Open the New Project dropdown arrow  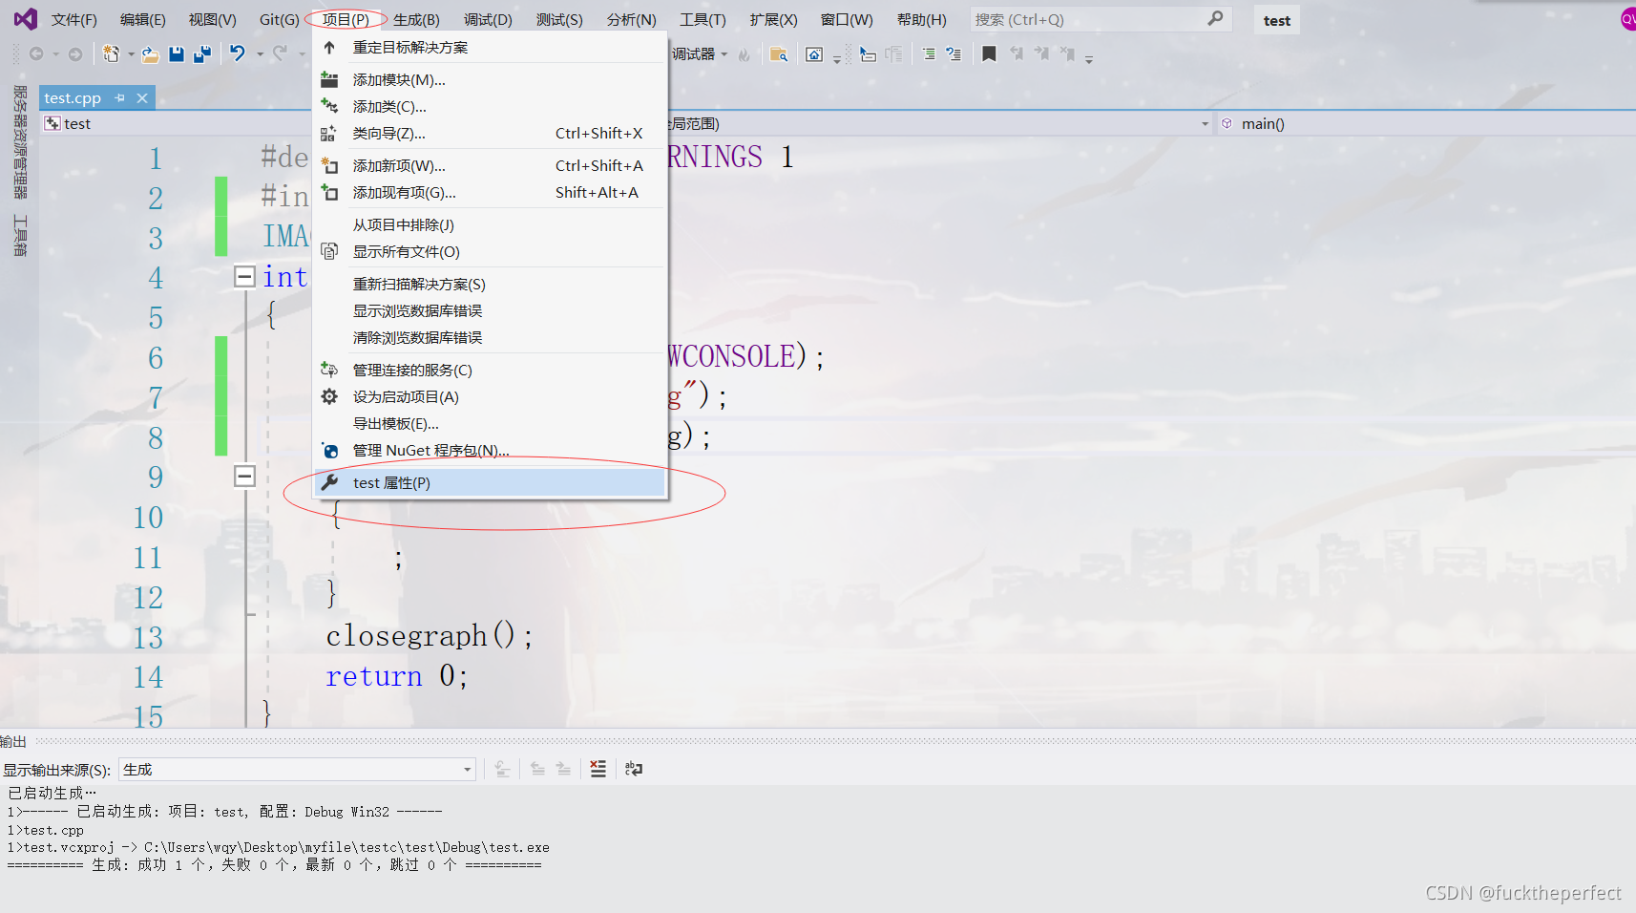(x=131, y=54)
